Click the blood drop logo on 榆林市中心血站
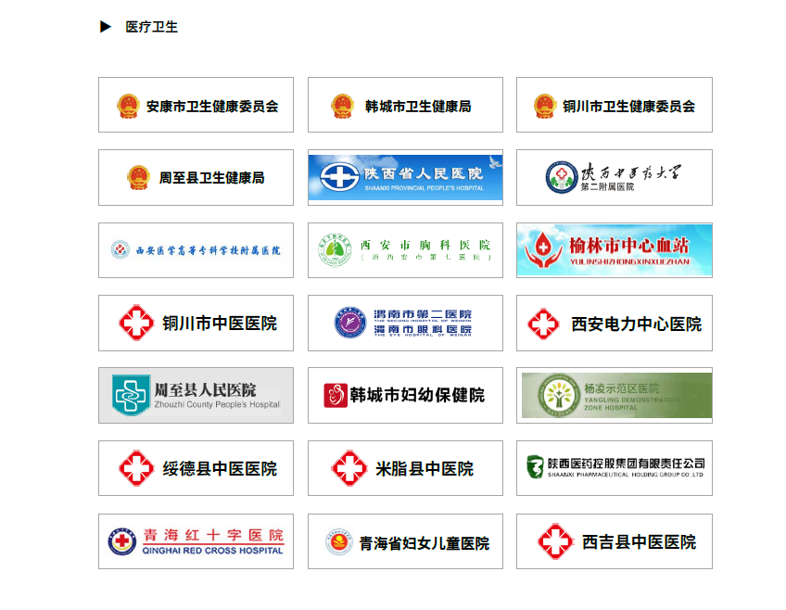Viewport: 786px width, 610px height. tap(543, 249)
